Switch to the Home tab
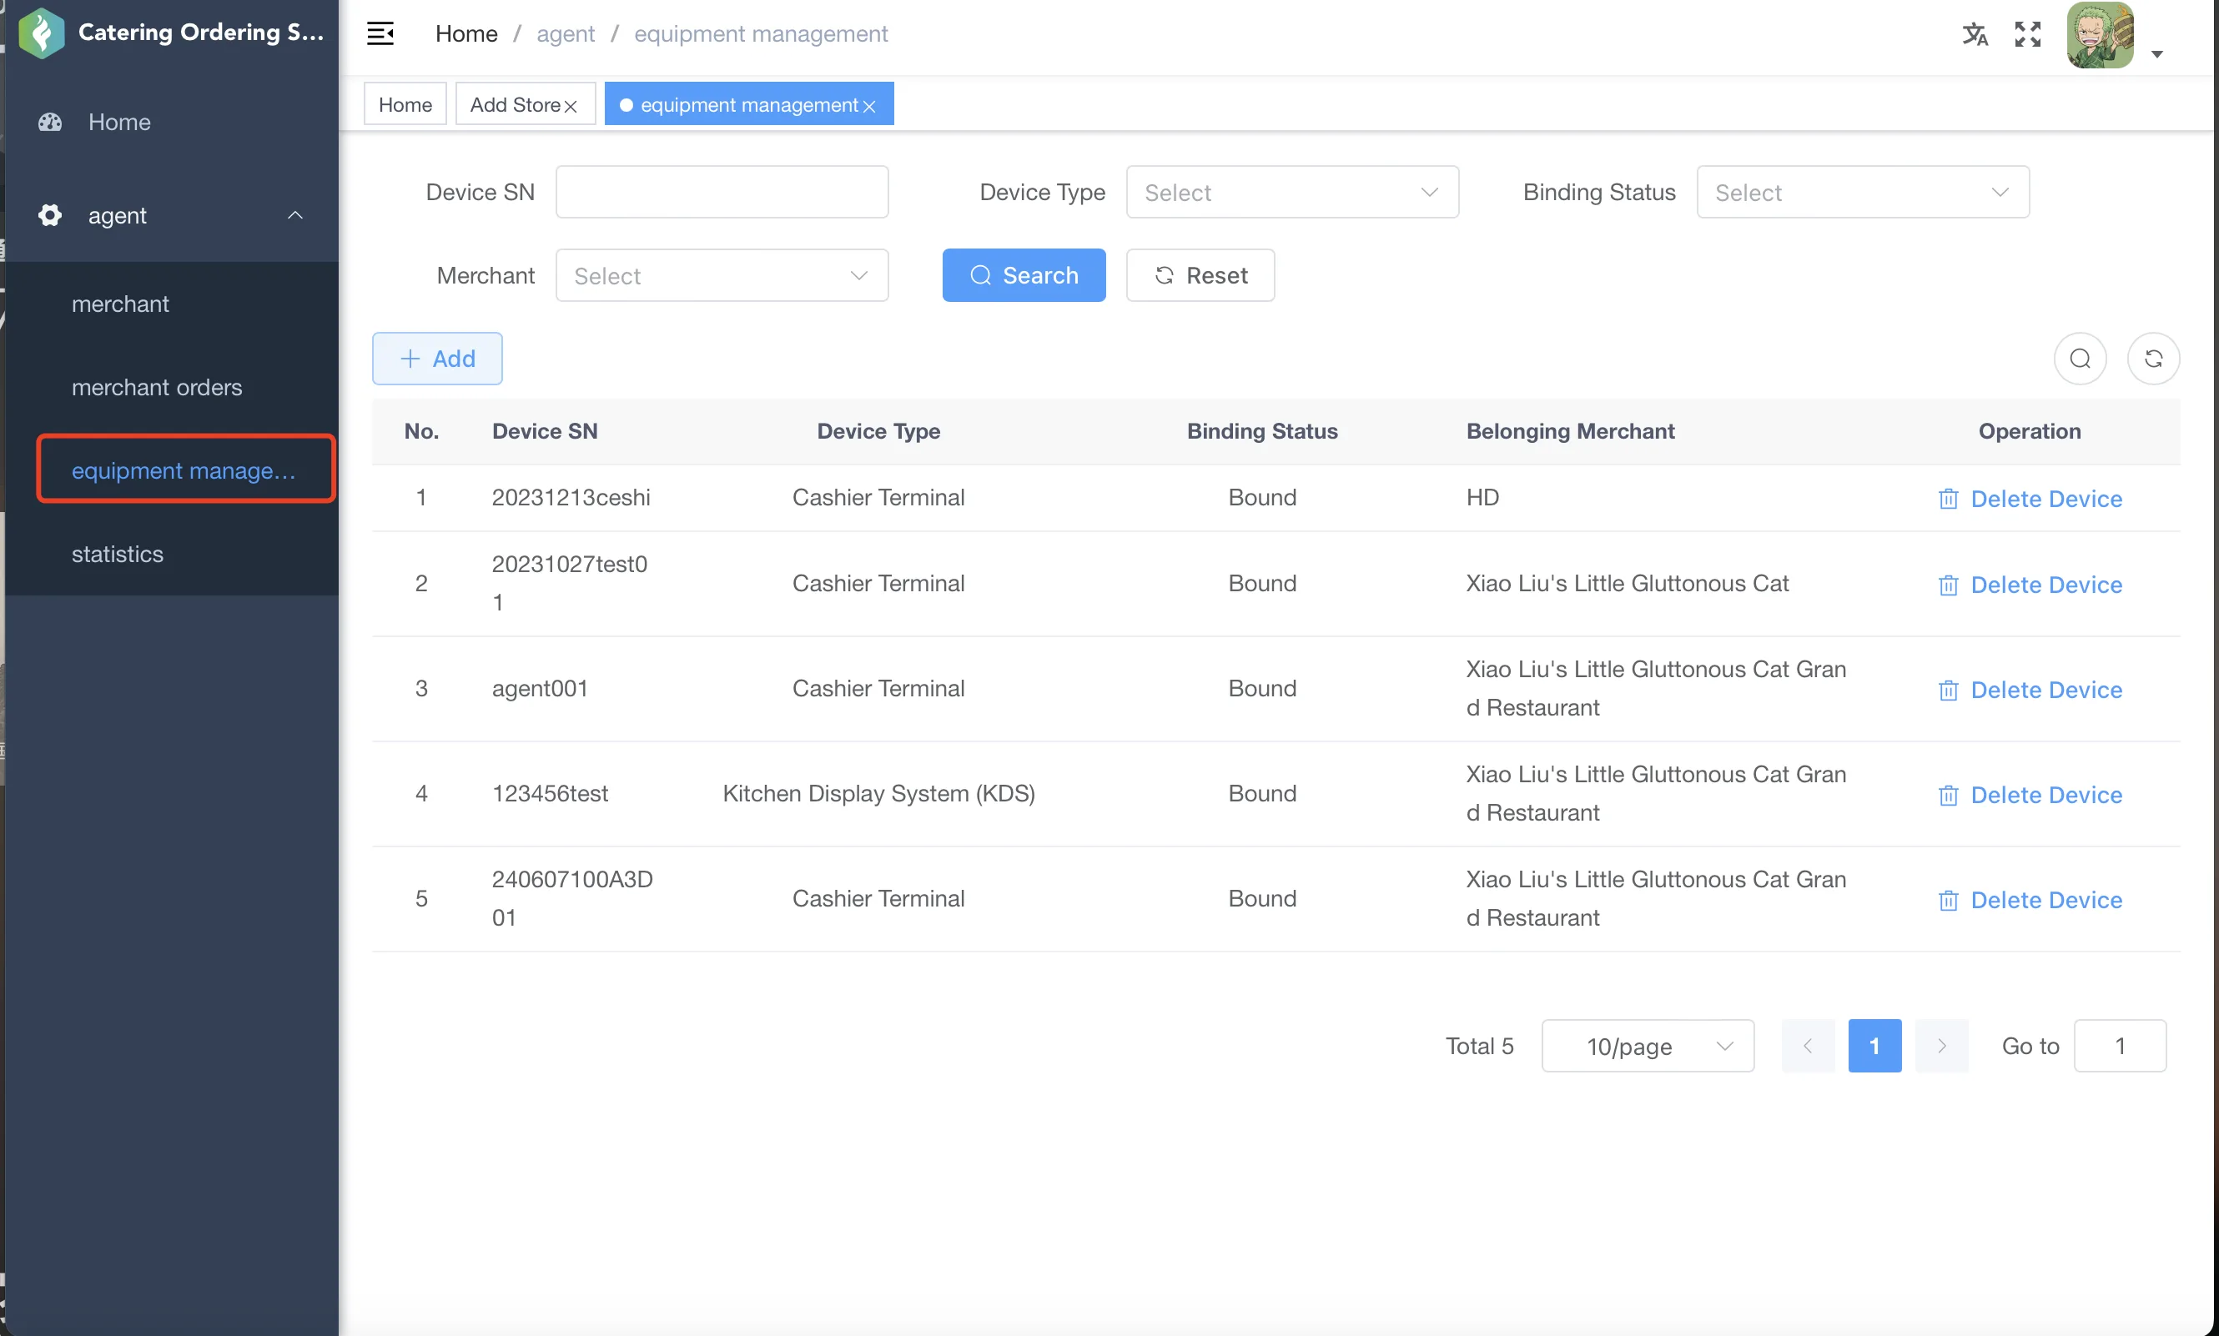This screenshot has height=1336, width=2219. (x=405, y=104)
